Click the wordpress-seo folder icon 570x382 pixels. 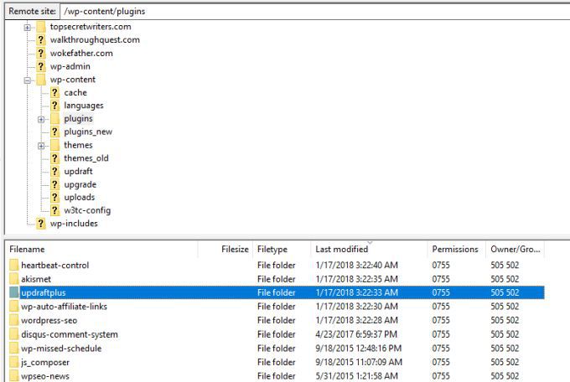point(13,320)
